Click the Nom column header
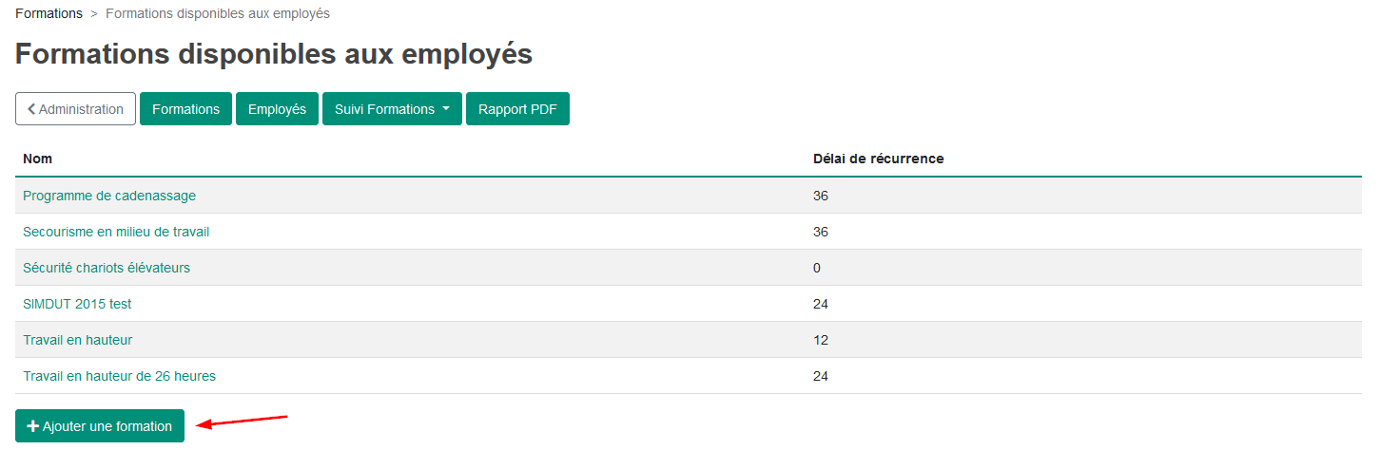The image size is (1400, 469). [37, 159]
